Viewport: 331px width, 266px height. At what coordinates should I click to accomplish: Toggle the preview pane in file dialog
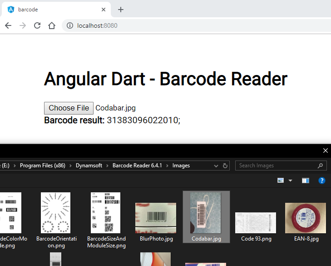[x=306, y=181]
